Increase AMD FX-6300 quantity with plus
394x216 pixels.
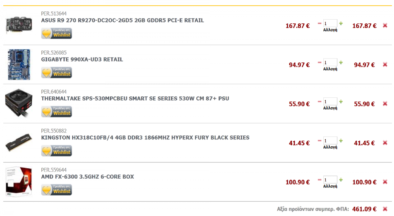click(x=341, y=180)
